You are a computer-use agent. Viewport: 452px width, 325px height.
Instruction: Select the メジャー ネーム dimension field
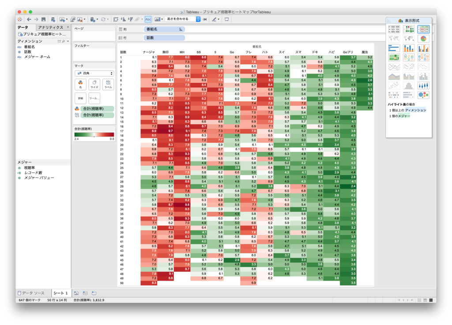pyautogui.click(x=37, y=57)
